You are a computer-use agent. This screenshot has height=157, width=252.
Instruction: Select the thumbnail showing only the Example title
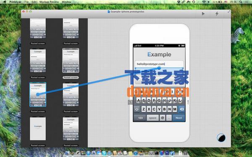(x=38, y=129)
